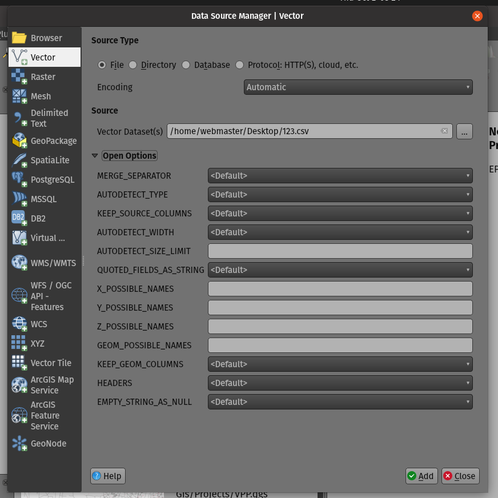Click the PostgreSQL elephant icon
Image resolution: width=498 pixels, height=498 pixels.
(19, 179)
